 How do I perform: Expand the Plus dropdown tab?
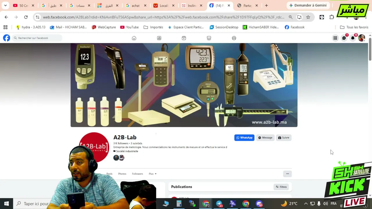click(153, 174)
